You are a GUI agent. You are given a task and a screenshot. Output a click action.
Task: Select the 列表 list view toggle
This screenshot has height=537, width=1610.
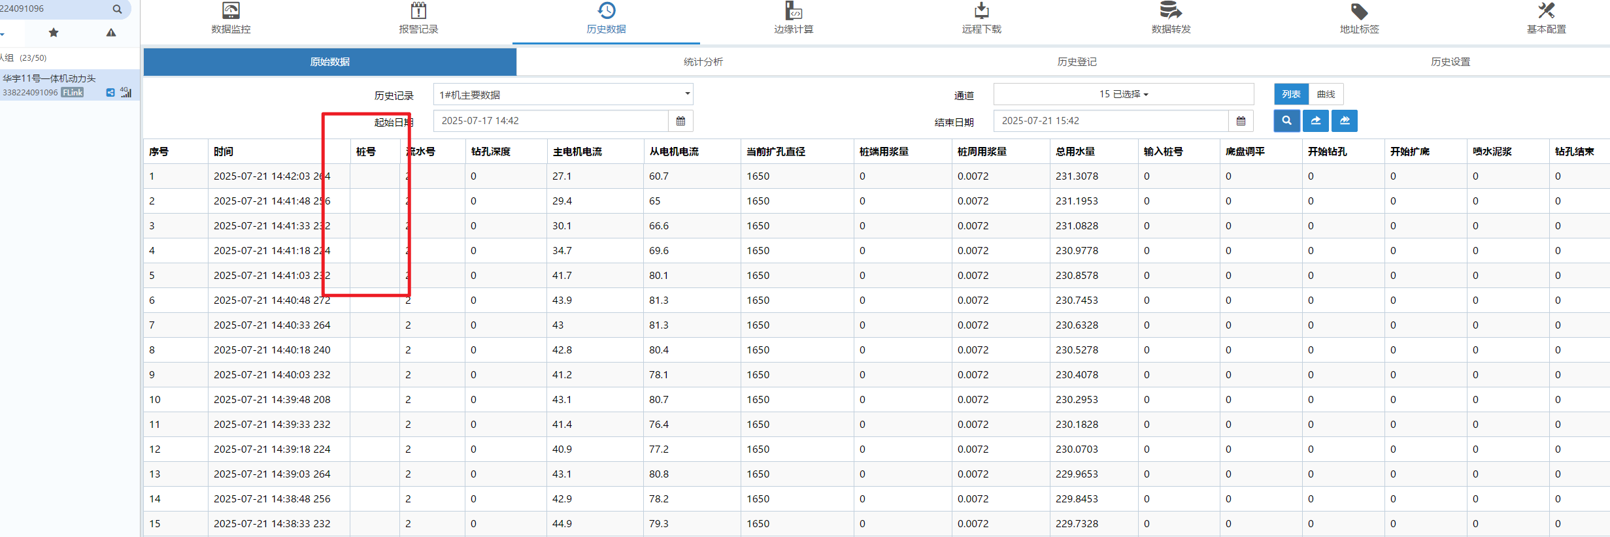[x=1291, y=94]
